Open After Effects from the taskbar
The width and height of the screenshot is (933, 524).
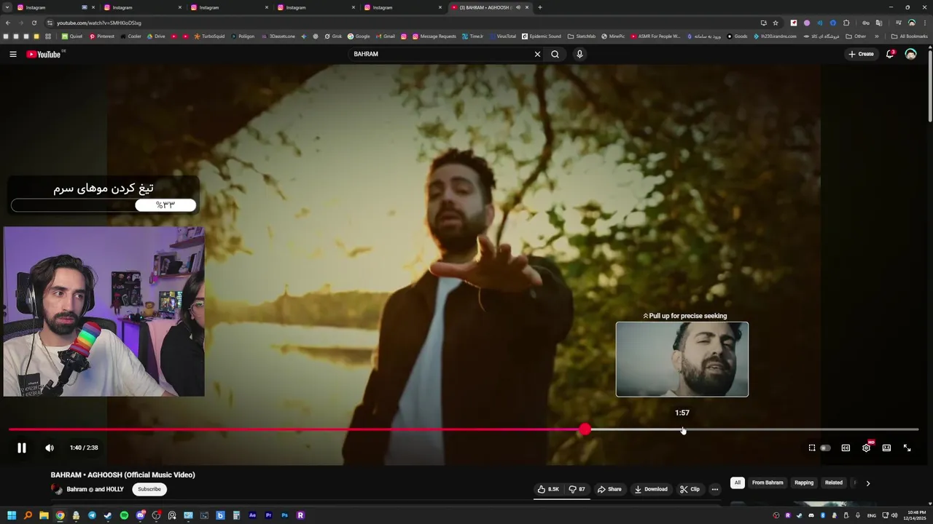coord(252,516)
